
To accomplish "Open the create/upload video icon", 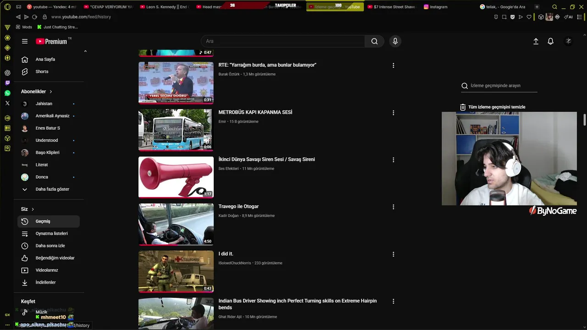I will point(536,41).
